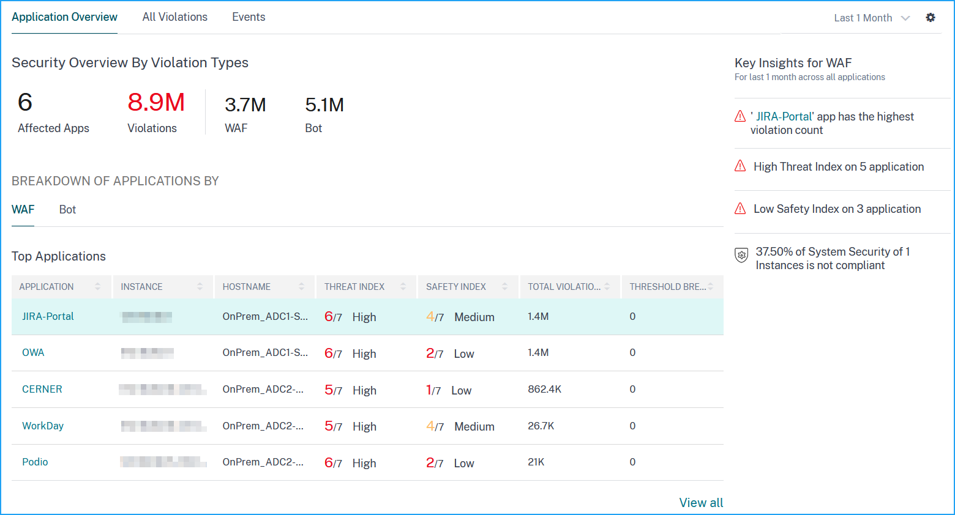
Task: Sort by Application column arrows
Action: coord(97,286)
